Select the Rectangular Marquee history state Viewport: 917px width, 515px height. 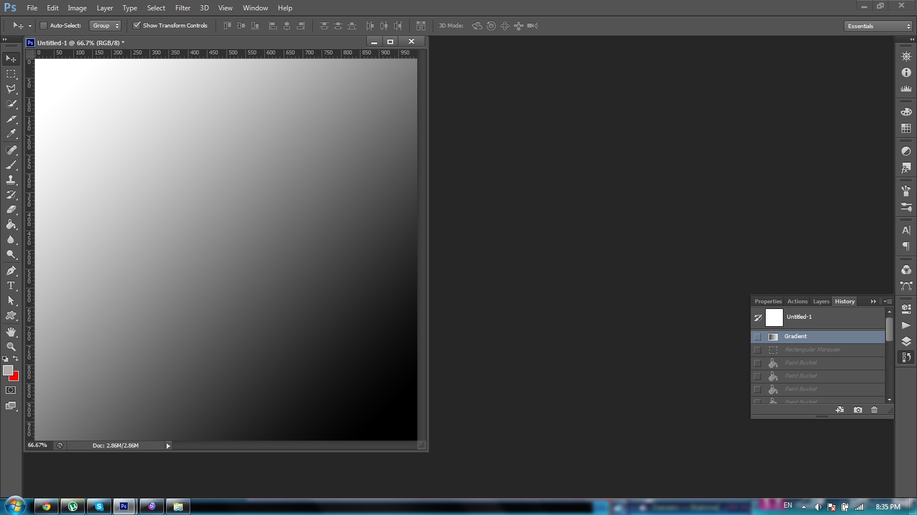[x=812, y=350]
